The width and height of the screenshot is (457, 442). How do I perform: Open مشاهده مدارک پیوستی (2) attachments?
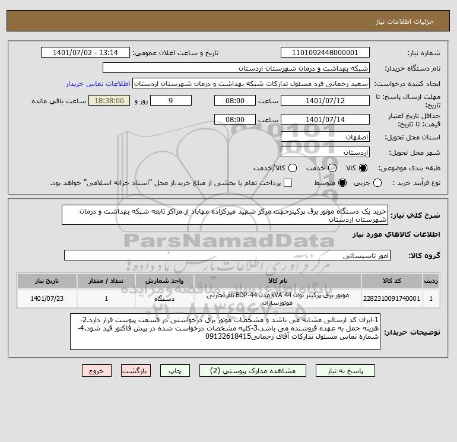pyautogui.click(x=253, y=371)
